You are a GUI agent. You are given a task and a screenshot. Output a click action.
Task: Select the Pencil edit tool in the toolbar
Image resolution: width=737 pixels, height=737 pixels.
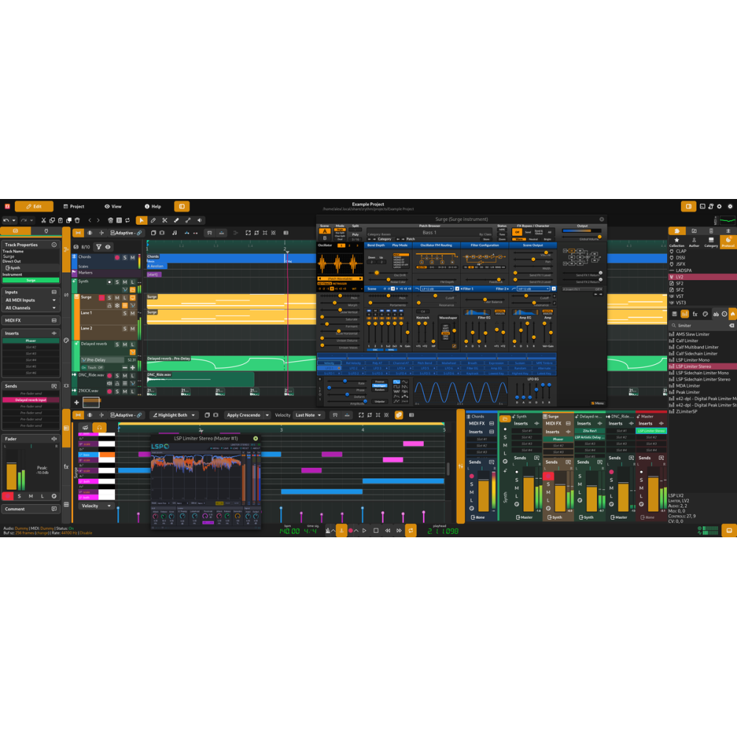pyautogui.click(x=154, y=220)
